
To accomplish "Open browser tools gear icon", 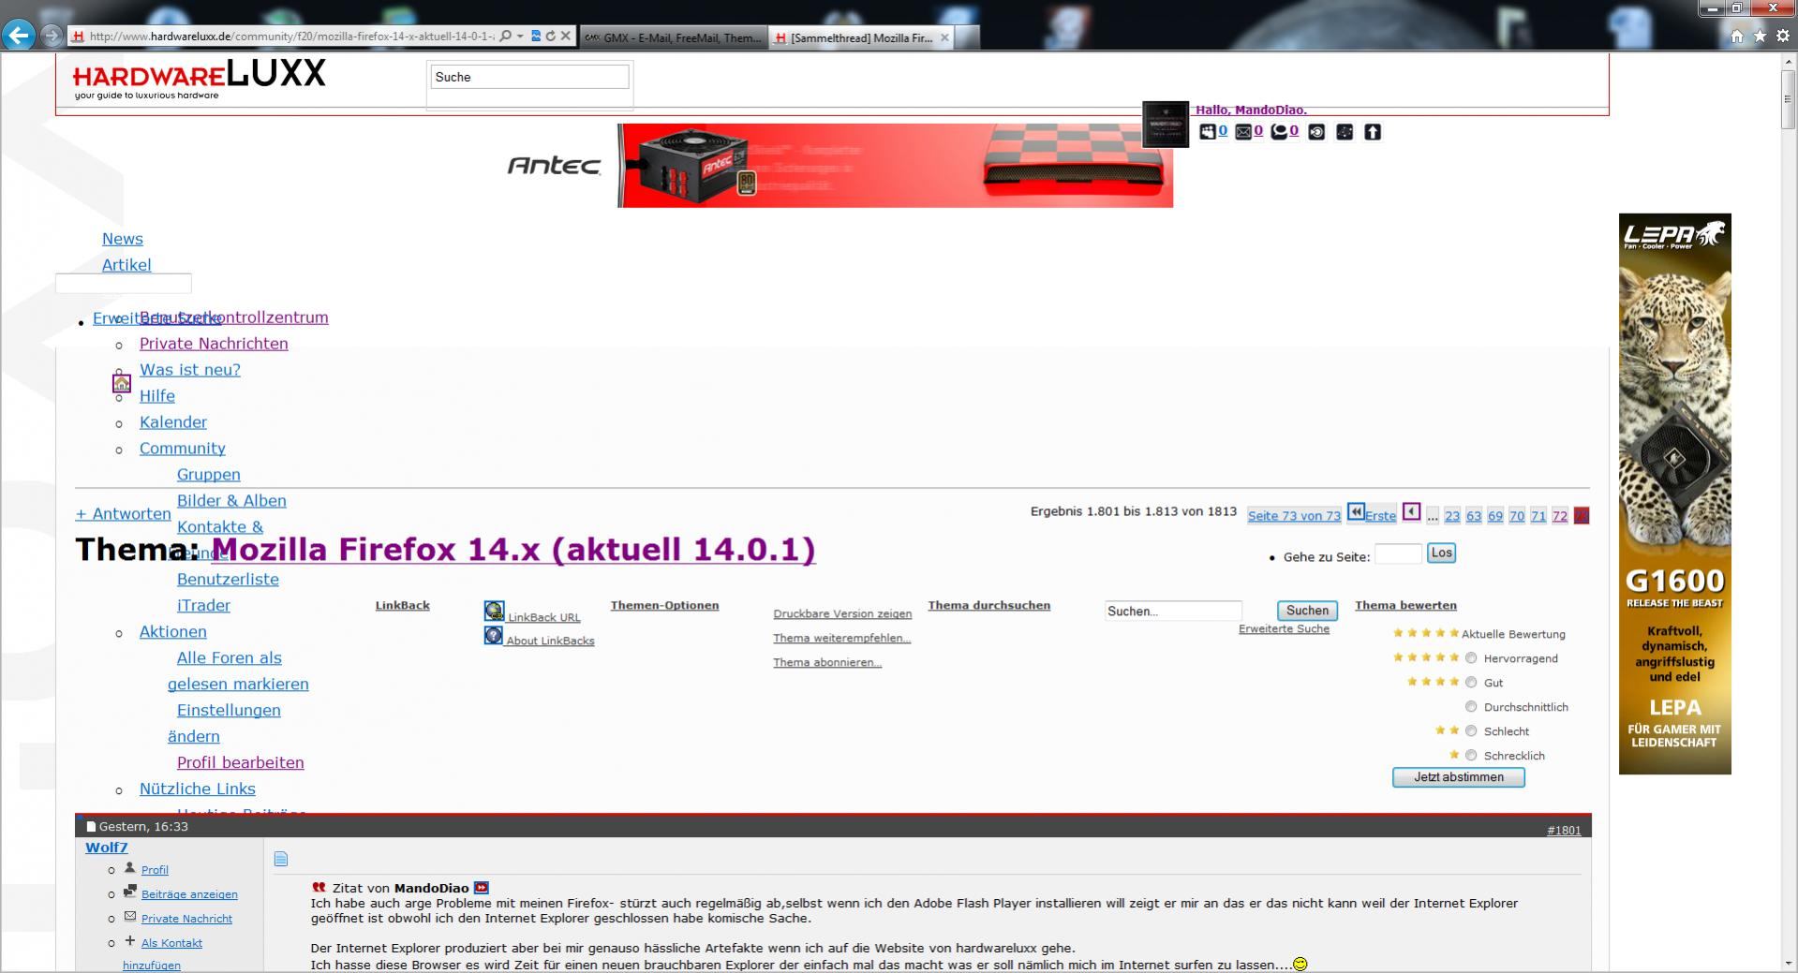I will point(1783,36).
